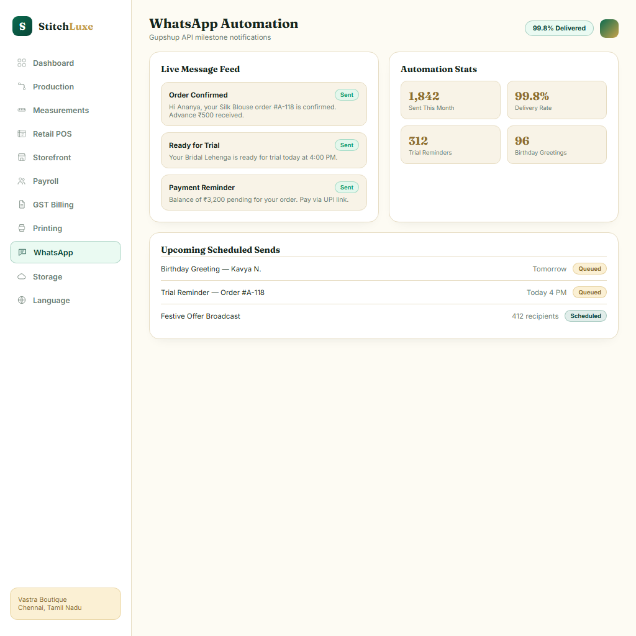Click the Automation Stats heading
The width and height of the screenshot is (636, 636).
[438, 69]
